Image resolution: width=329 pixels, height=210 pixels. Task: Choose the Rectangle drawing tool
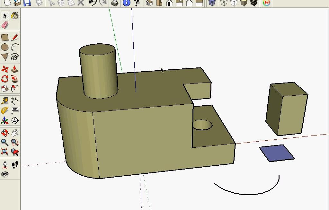5,38
